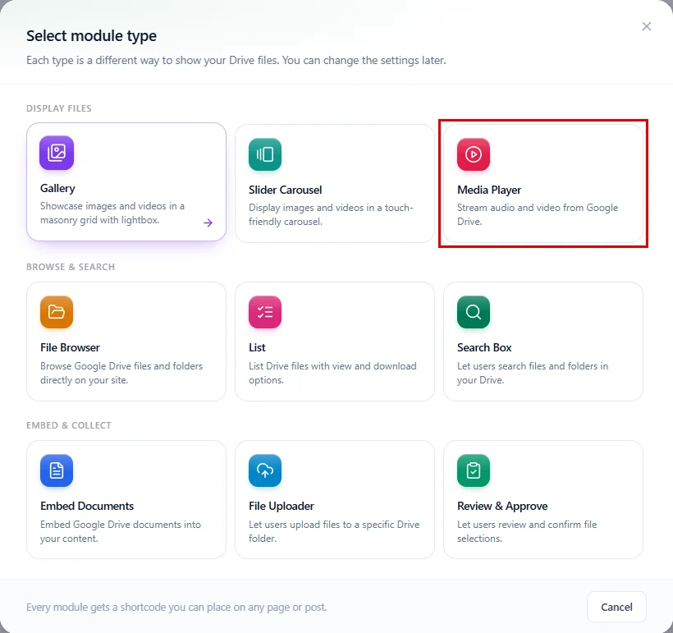Click "List Drive files with view and download" description
Image resolution: width=673 pixels, height=633 pixels.
[332, 374]
